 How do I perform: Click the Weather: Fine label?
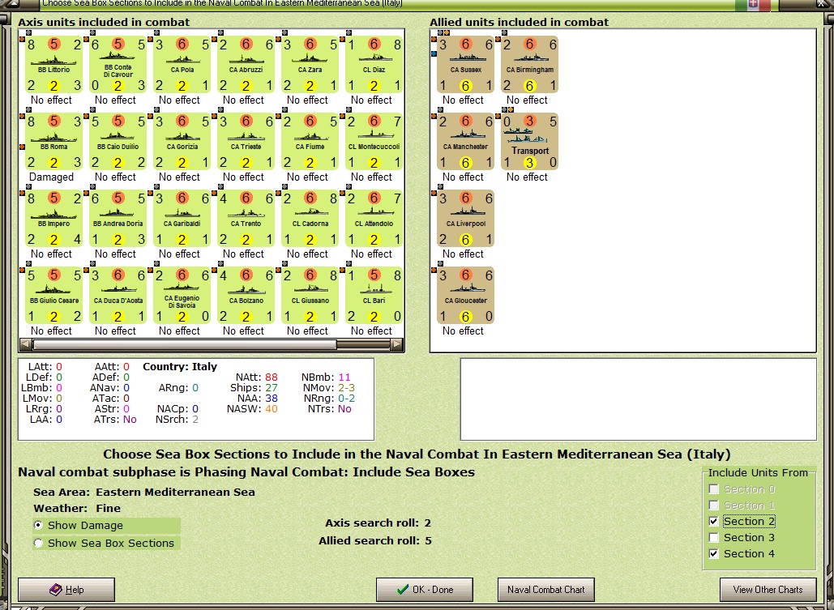(77, 508)
